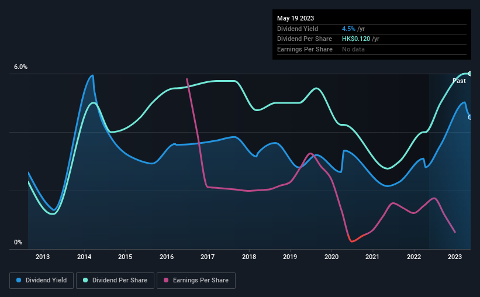The image size is (480, 297).
Task: Click the 6.0% y-axis label
Action: coord(20,67)
